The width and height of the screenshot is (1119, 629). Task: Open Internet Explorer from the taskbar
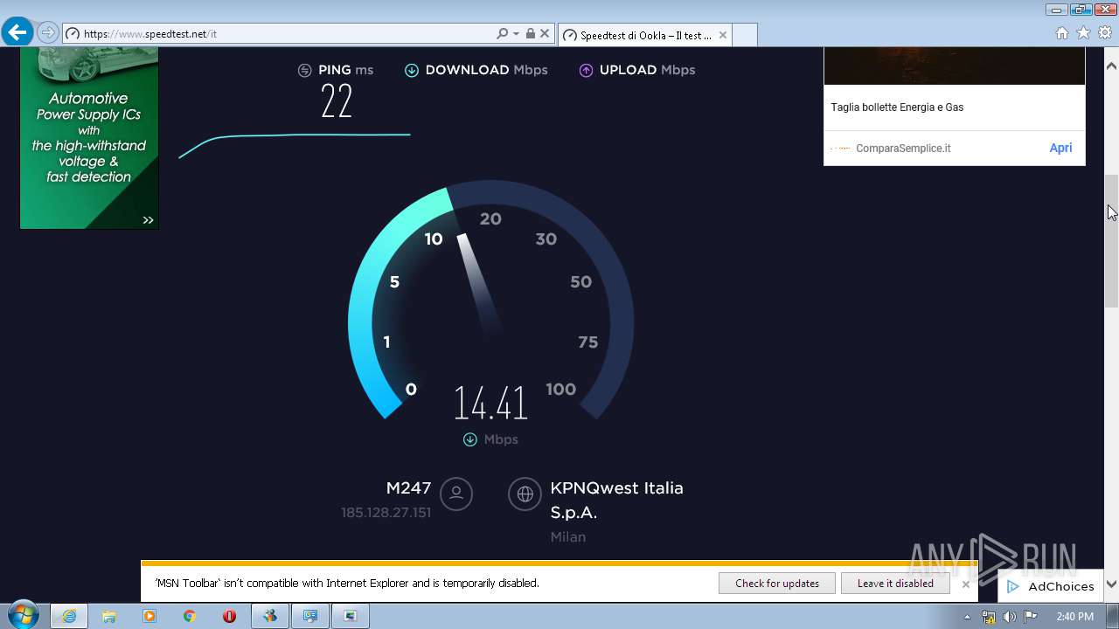click(x=69, y=616)
